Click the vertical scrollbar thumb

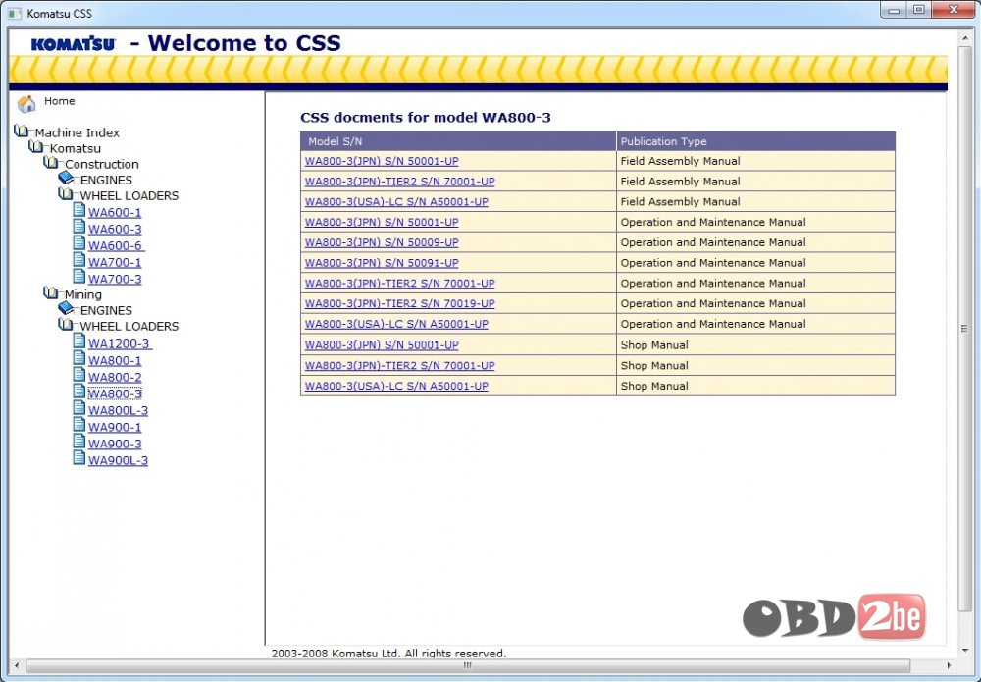[964, 329]
